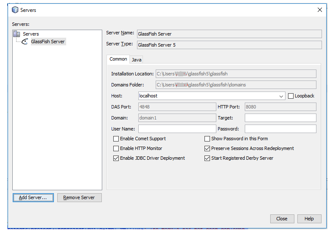Uncheck Enable JDBC Driver Deployment

point(116,158)
